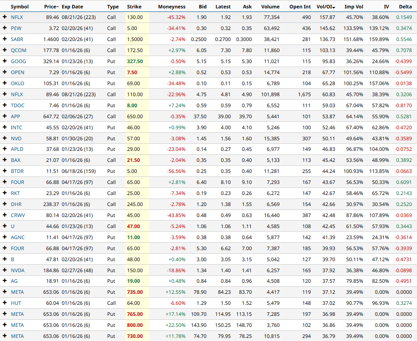Expand the META 800.00 put row

pyautogui.click(x=4, y=325)
